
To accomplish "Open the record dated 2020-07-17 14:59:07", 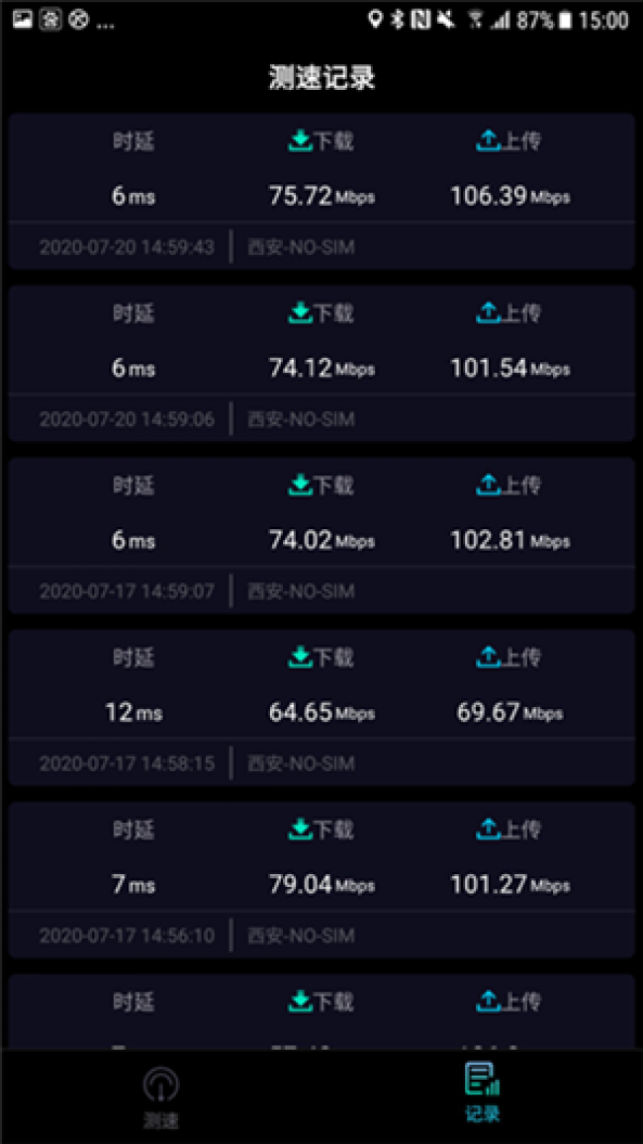I will pyautogui.click(x=127, y=591).
